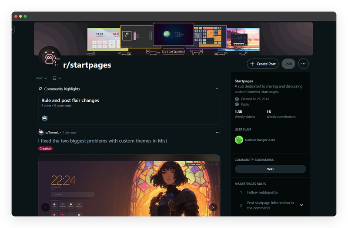Minimize the window with the yellow button
Image resolution: width=348 pixels, height=228 pixels.
click(20, 16)
